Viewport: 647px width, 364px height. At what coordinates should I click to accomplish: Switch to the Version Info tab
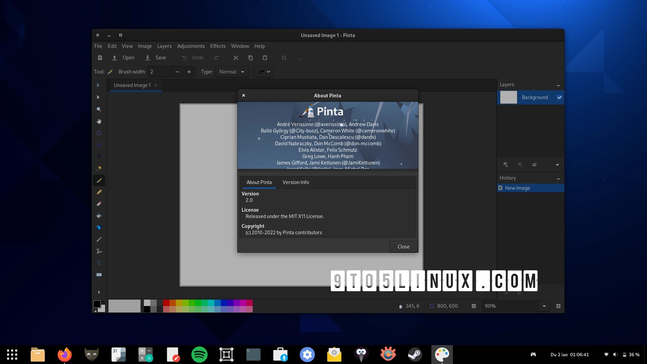[296, 182]
